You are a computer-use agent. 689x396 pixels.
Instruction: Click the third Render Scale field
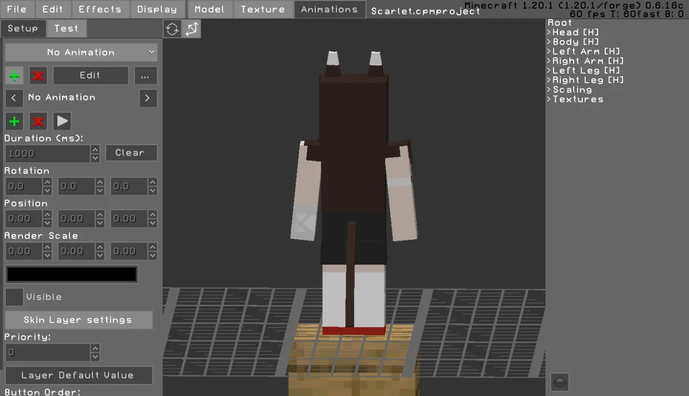point(129,251)
